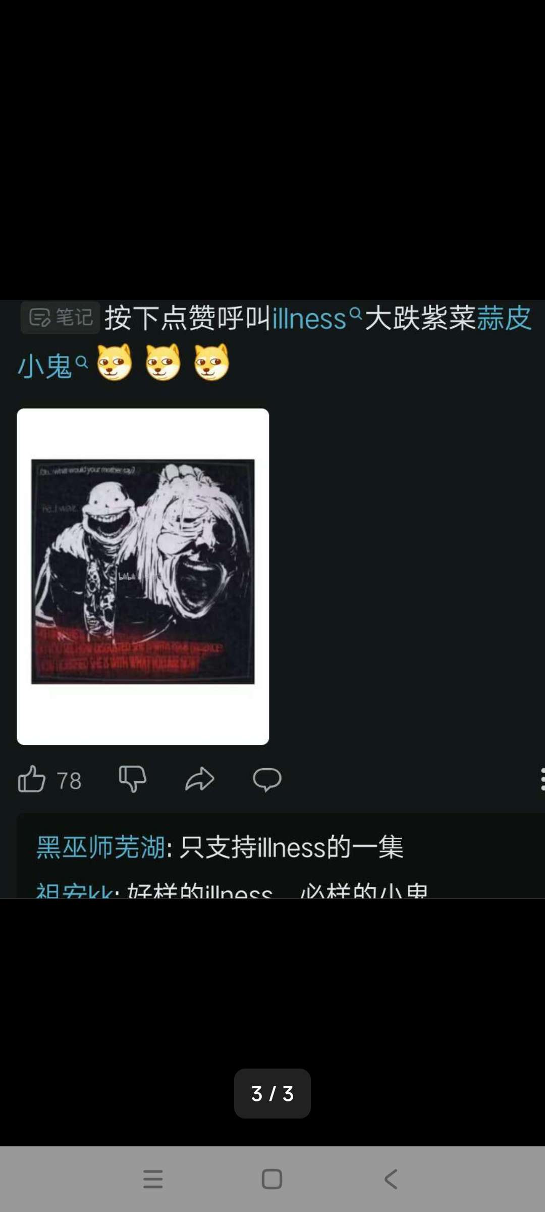
Task: Tap the Android home button
Action: click(272, 1179)
